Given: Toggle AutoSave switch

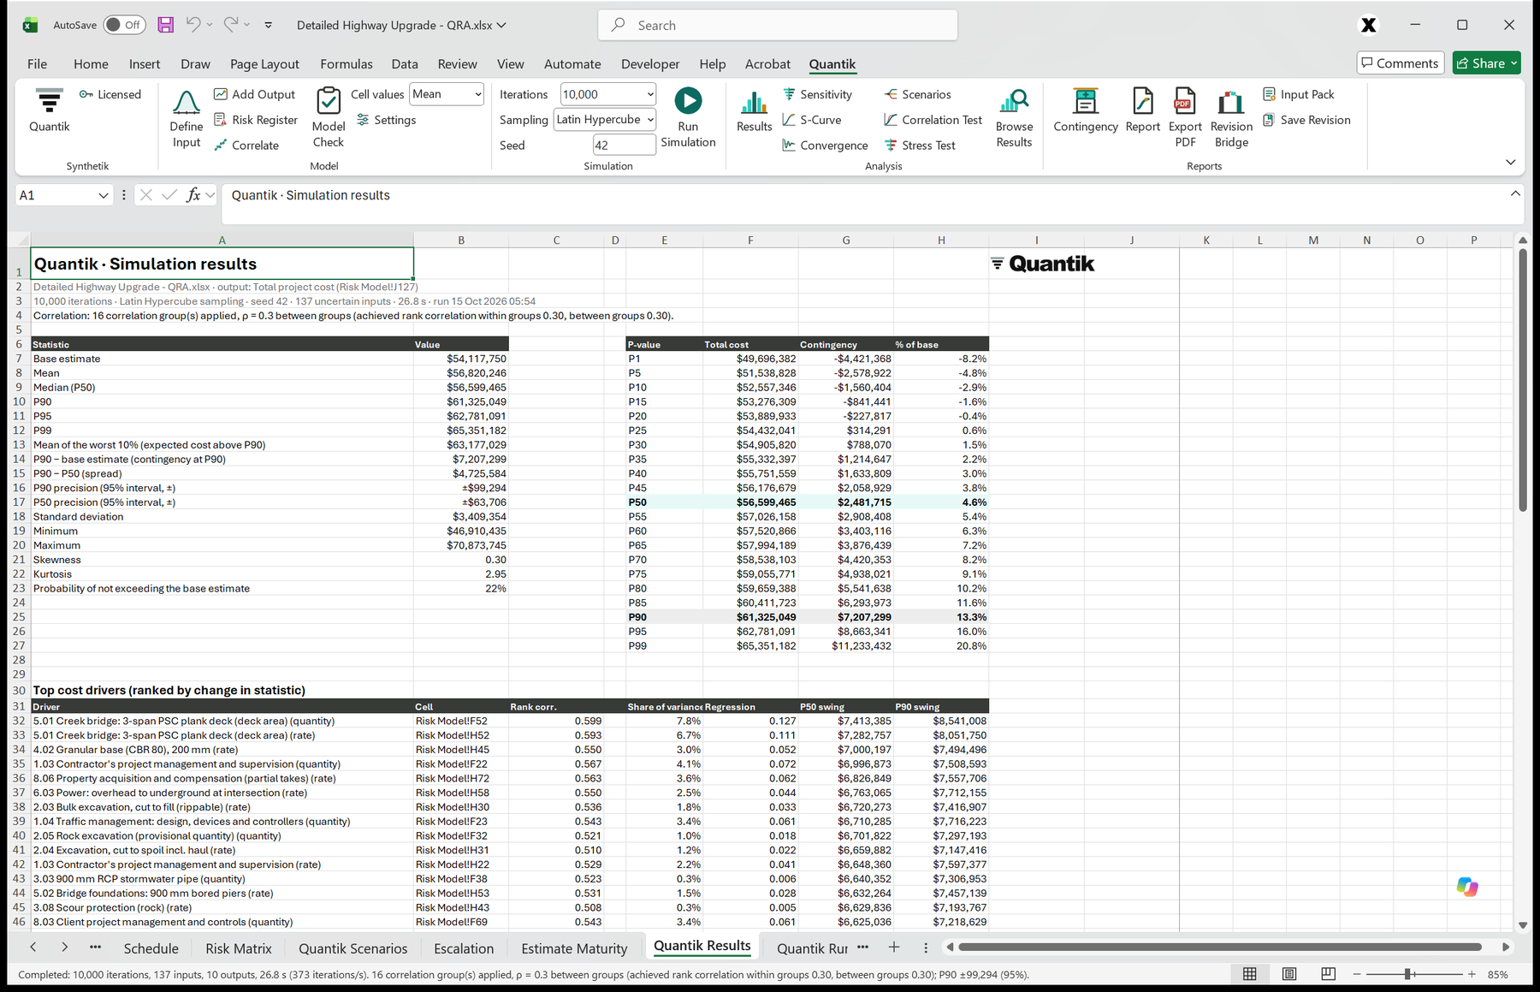Looking at the screenshot, I should coord(124,25).
